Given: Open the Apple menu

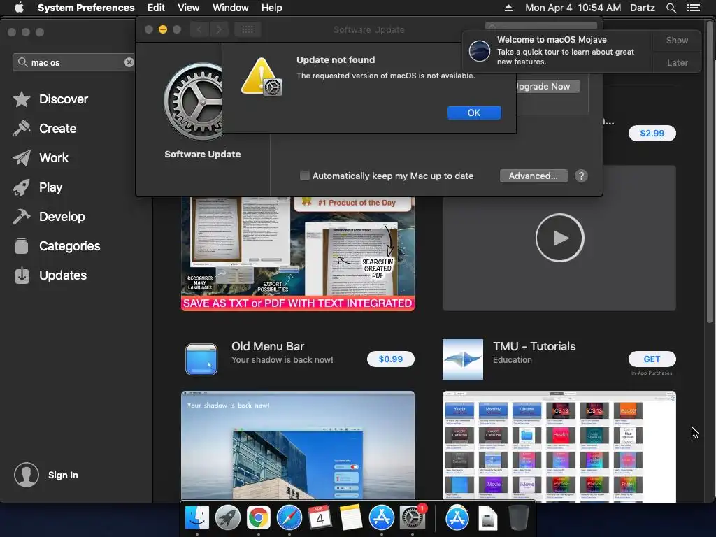Looking at the screenshot, I should point(19,8).
